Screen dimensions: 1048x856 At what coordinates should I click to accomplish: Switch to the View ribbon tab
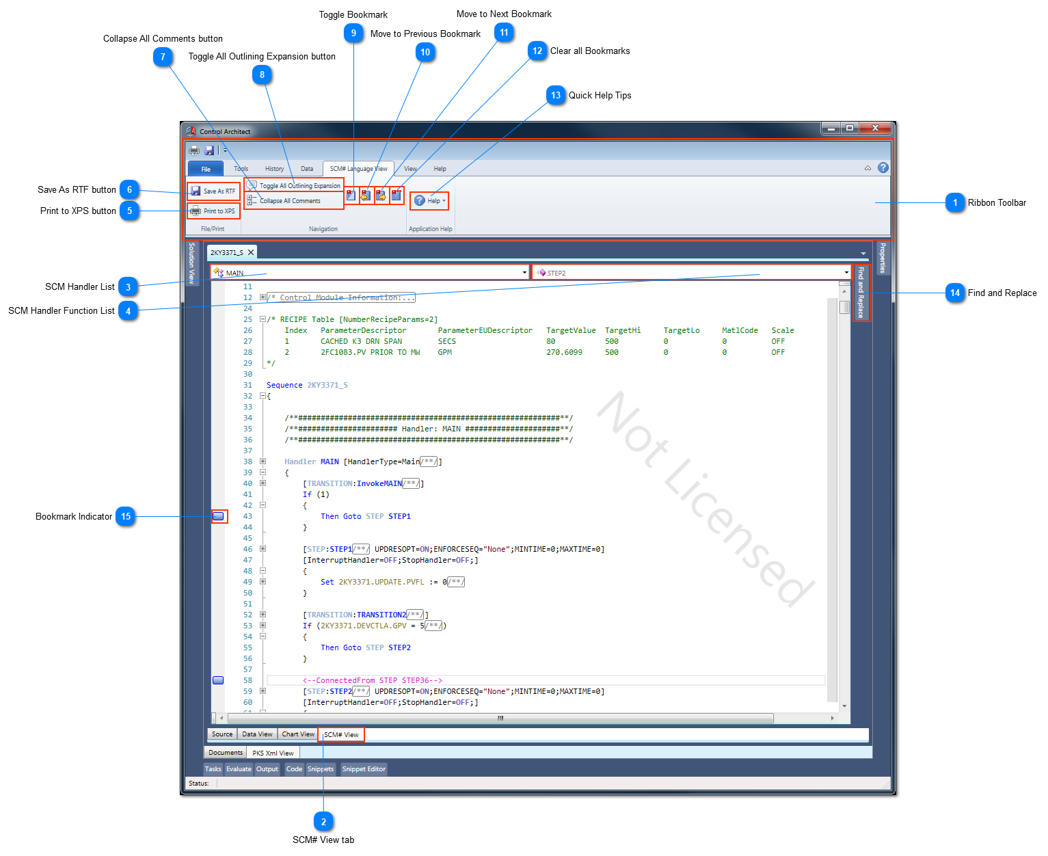click(410, 169)
